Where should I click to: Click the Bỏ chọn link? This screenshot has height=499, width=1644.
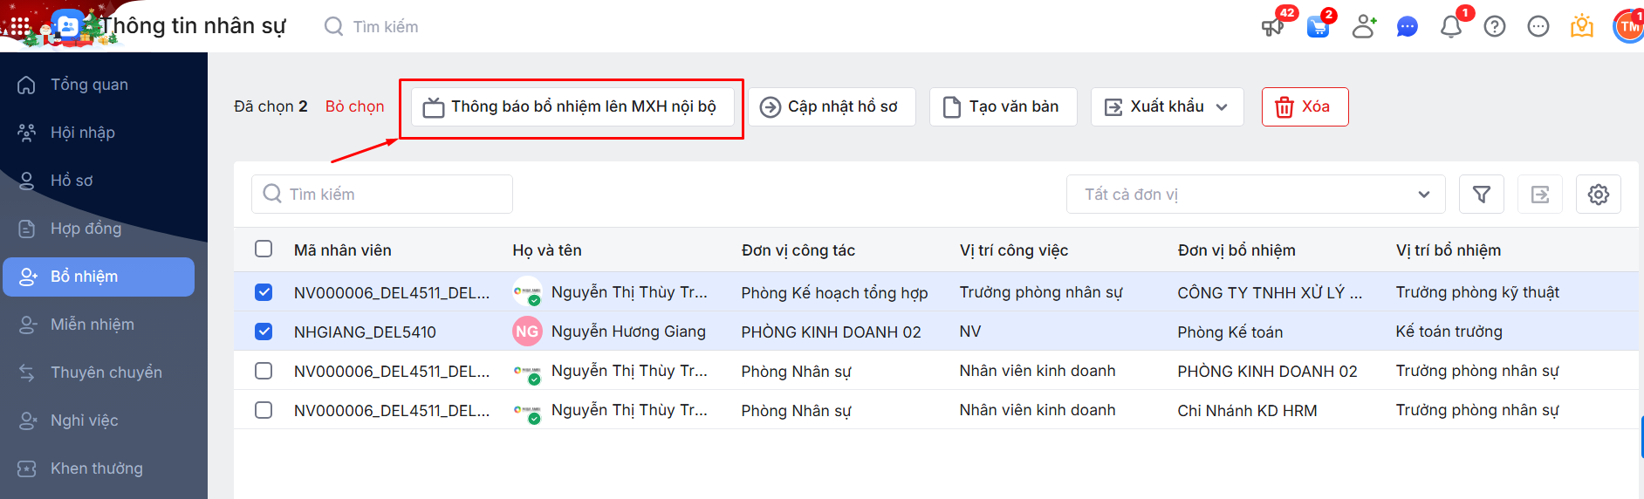[354, 106]
